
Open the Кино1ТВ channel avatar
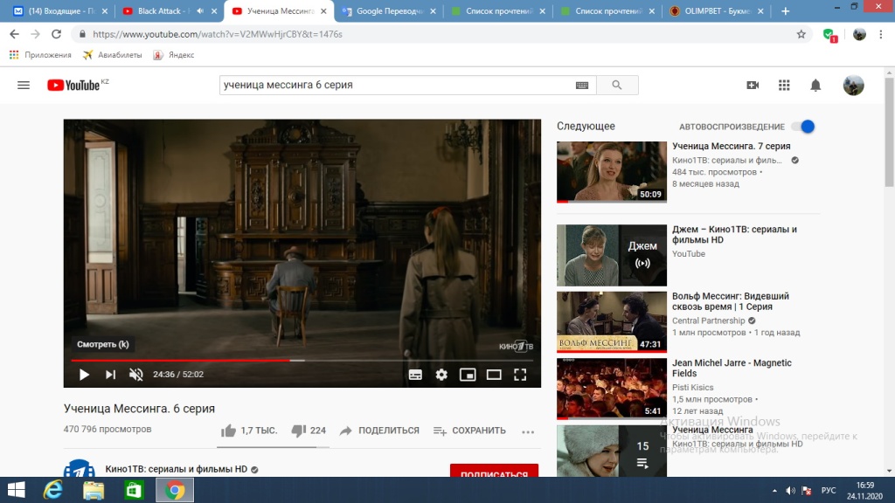coord(79,468)
